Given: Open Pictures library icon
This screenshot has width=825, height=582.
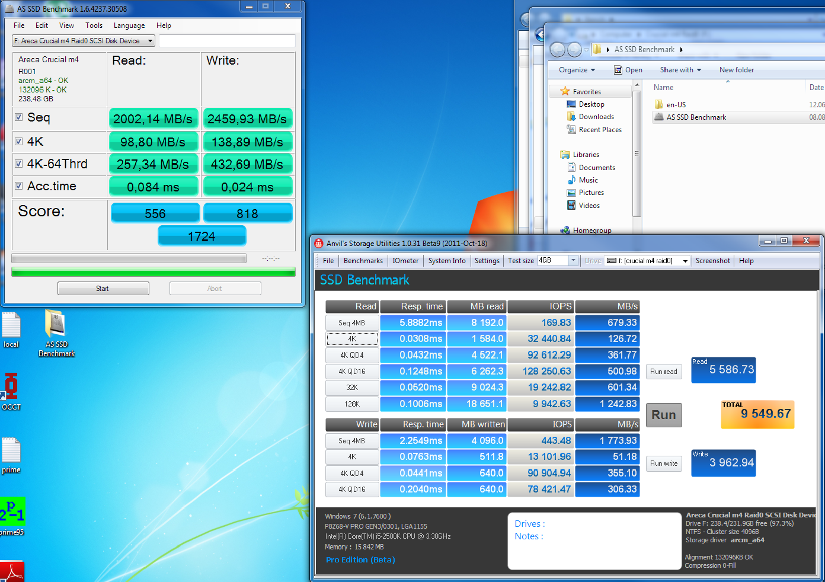Looking at the screenshot, I should click(571, 193).
